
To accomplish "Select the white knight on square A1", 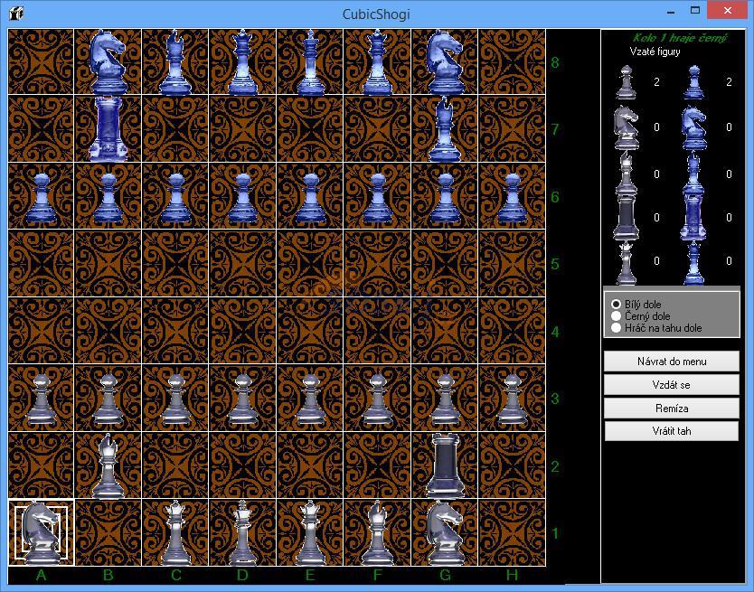I will pos(40,532).
